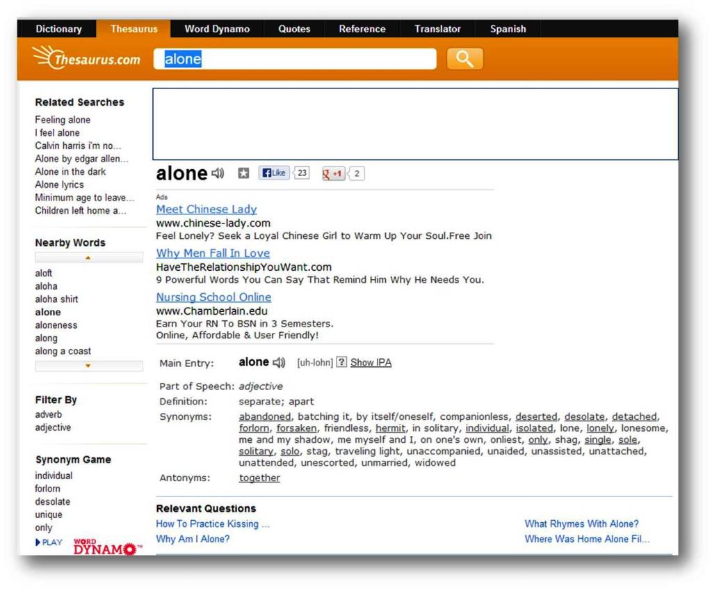Open synonym abandoned
712x589 pixels.
(265, 416)
